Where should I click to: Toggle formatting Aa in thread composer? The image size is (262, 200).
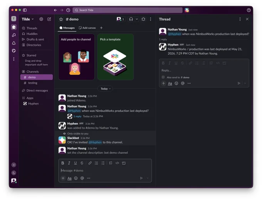tap(170, 83)
